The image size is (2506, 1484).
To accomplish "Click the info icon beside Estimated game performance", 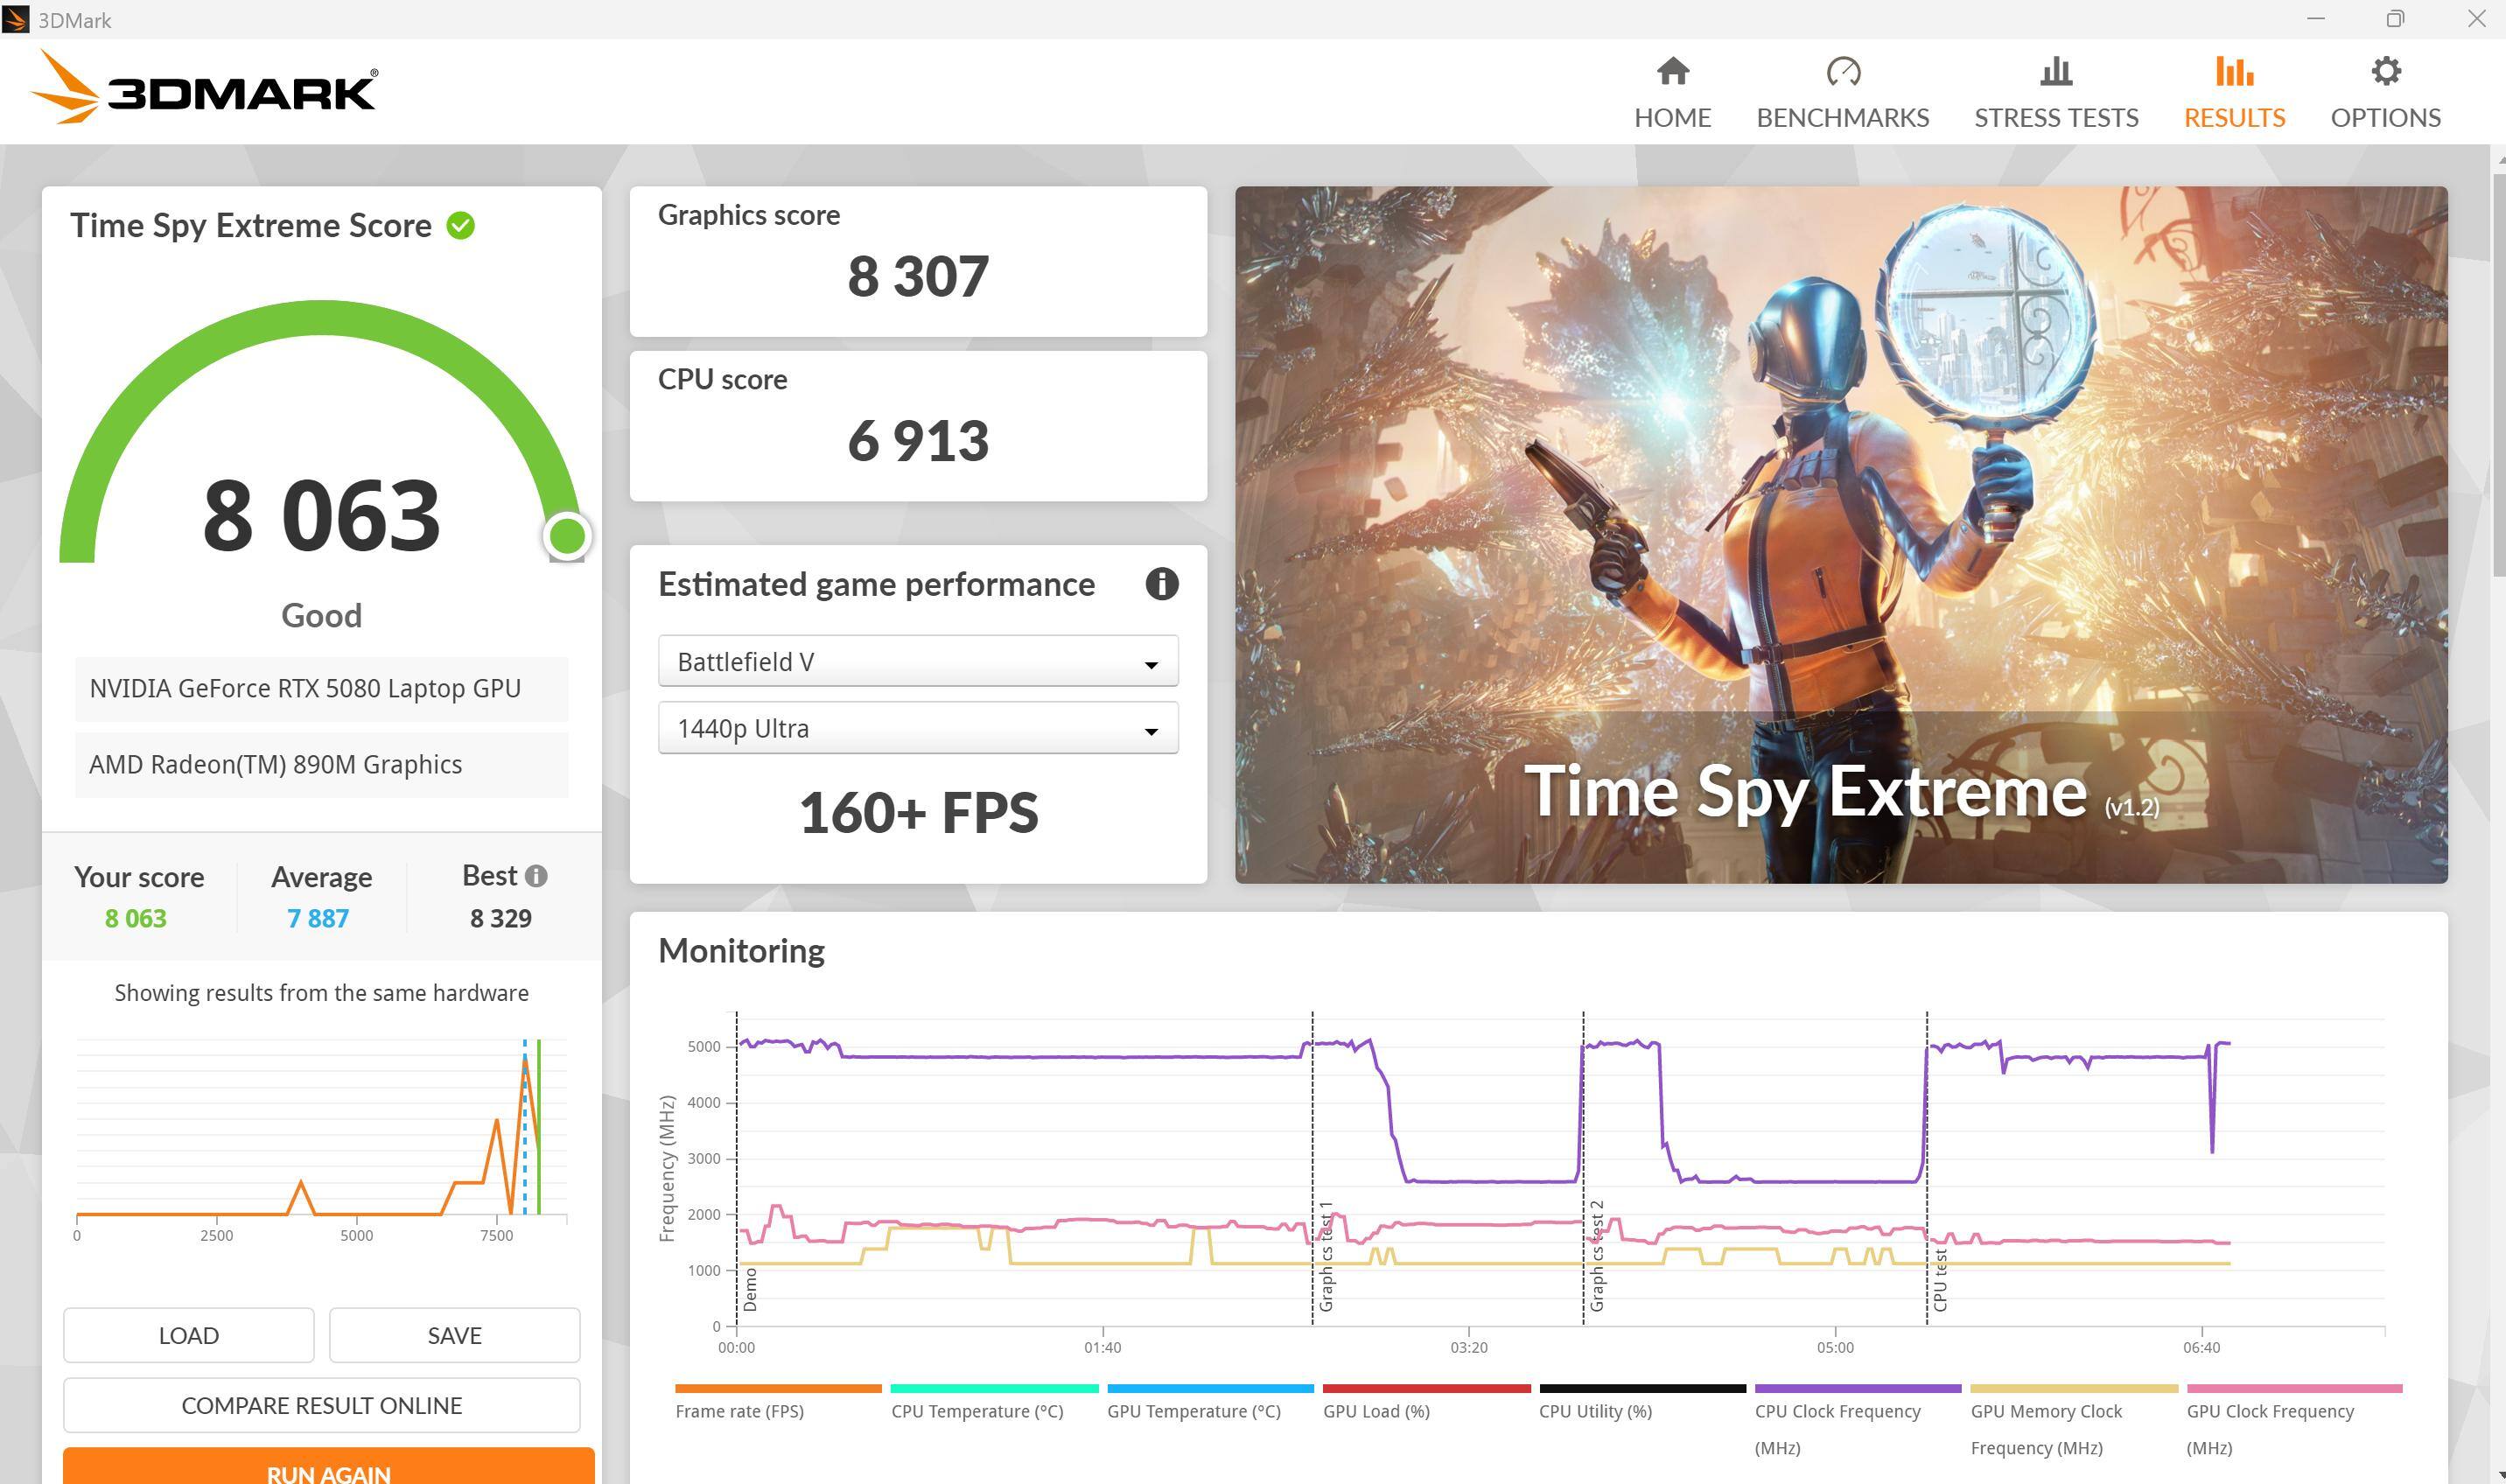I will (1161, 584).
